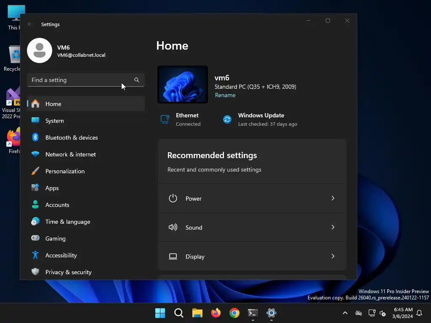
Task: Click the OneDrive cloud icon in tray
Action: pyautogui.click(x=359, y=313)
